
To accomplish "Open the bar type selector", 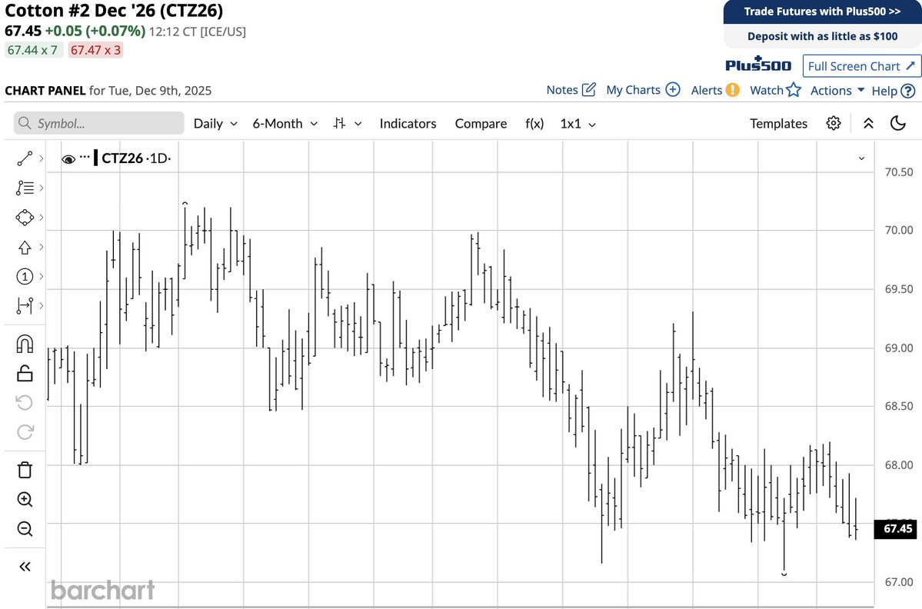I will click(347, 124).
